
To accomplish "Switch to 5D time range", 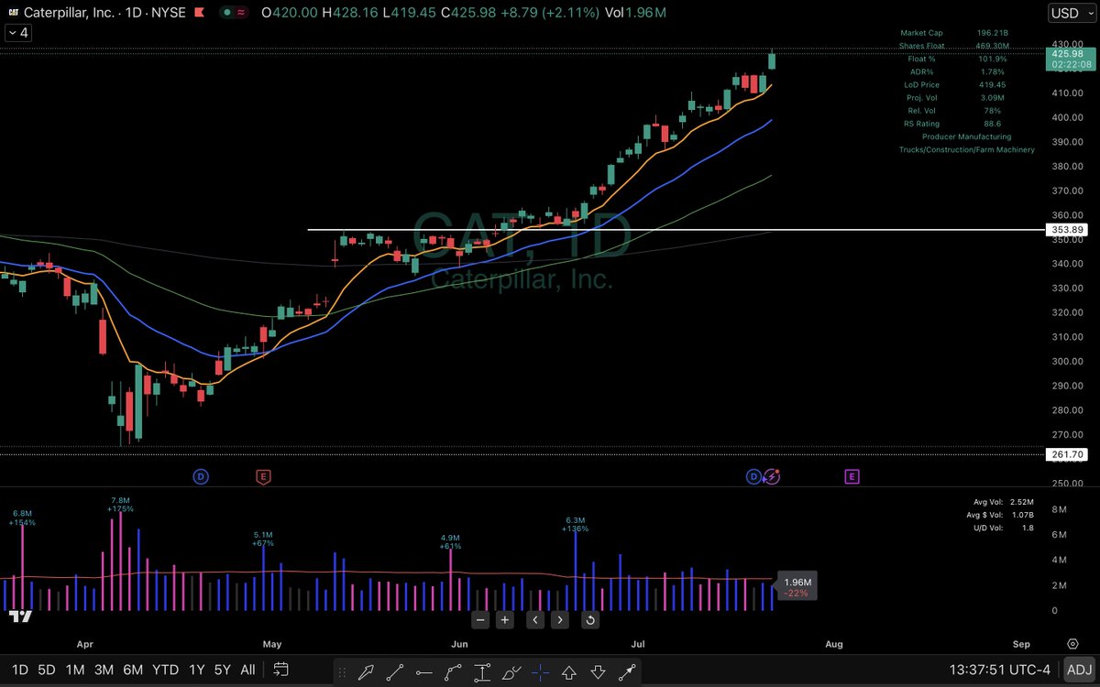I will pyautogui.click(x=46, y=670).
